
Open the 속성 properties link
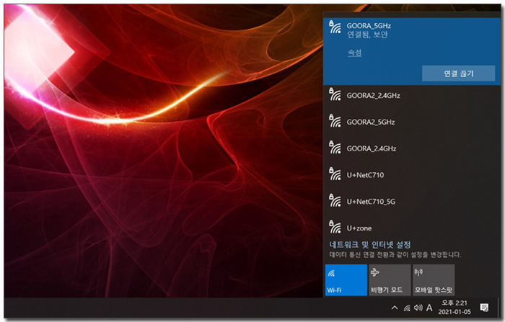click(x=355, y=53)
